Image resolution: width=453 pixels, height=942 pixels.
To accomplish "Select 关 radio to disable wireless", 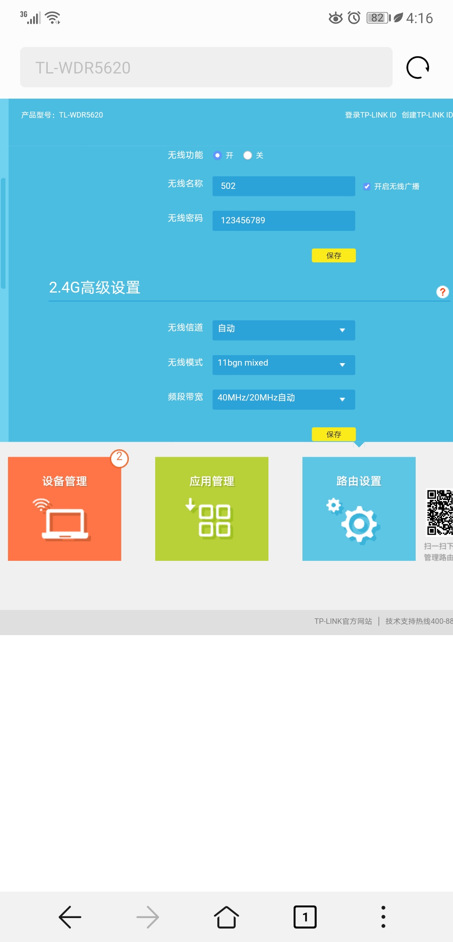I will tap(247, 155).
